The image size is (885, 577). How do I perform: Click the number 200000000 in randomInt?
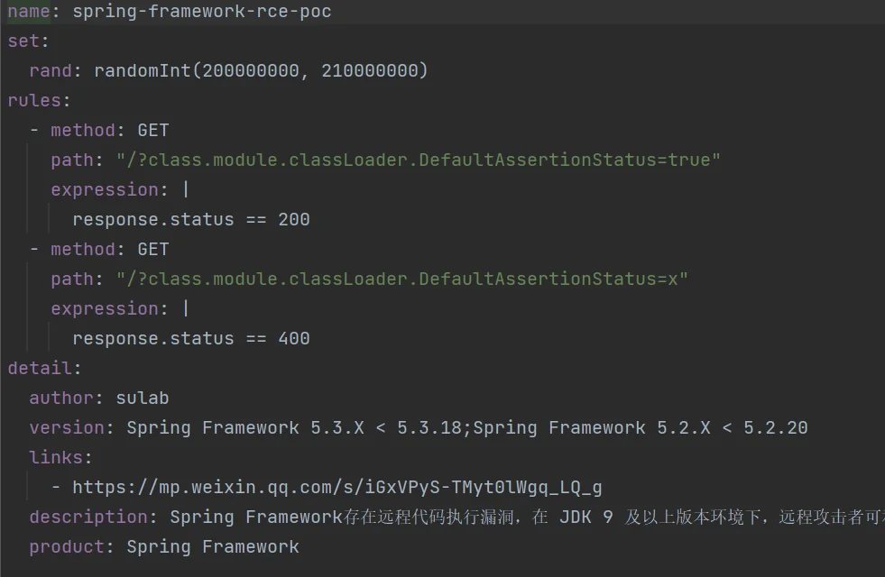[251, 71]
